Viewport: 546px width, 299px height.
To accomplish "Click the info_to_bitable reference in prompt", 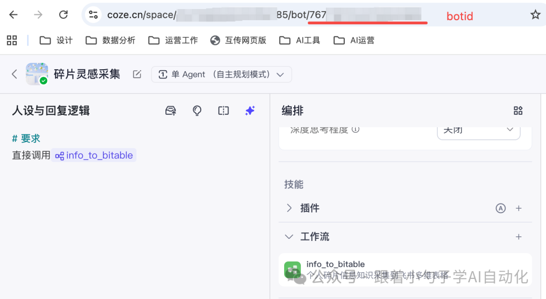I will [94, 155].
